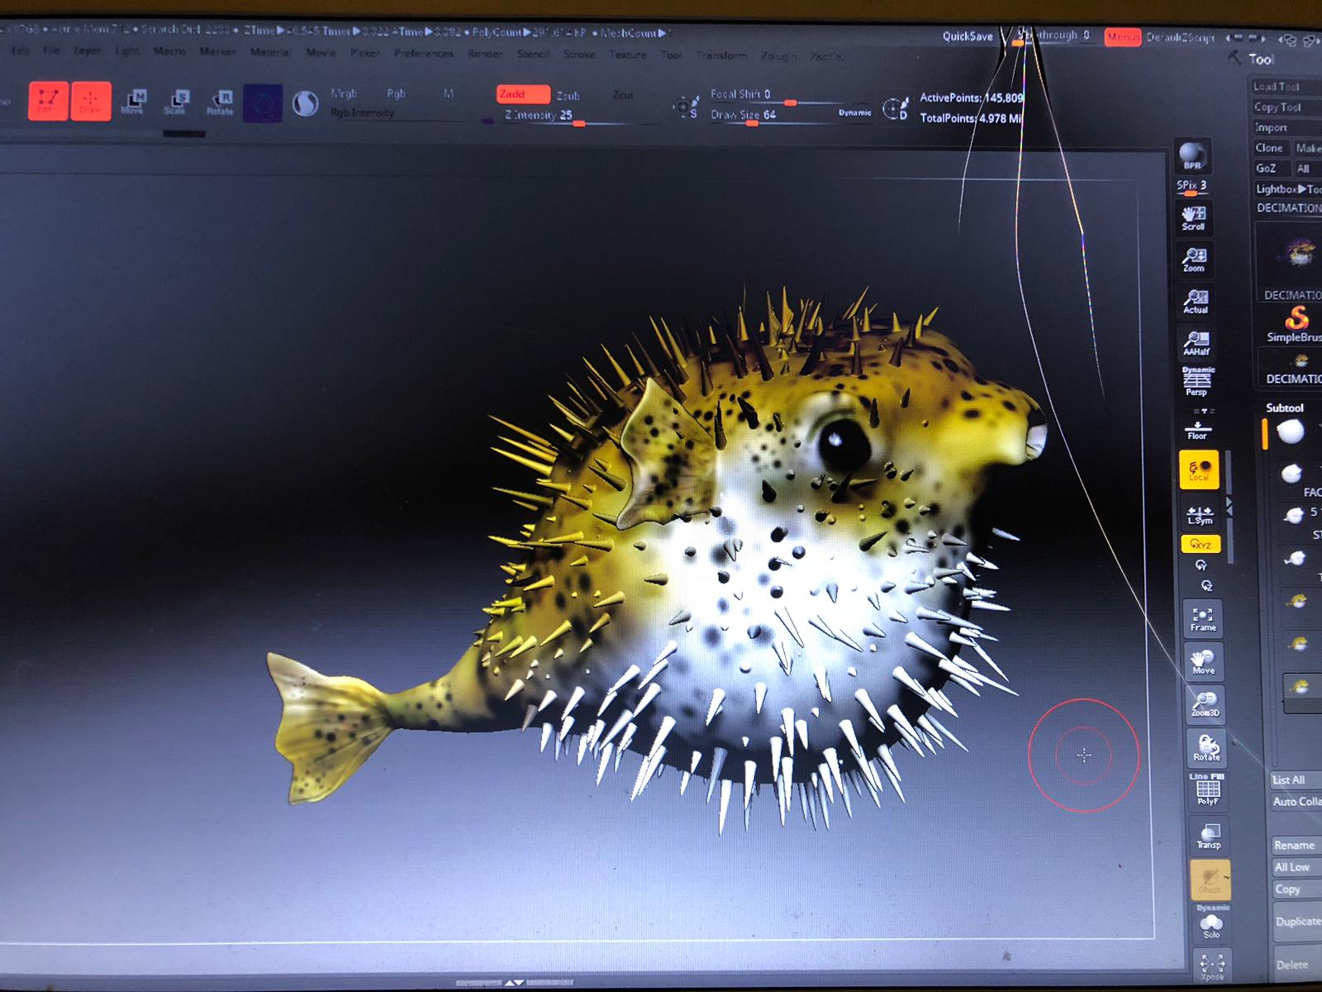Collapse the Subtool section

(x=1285, y=408)
